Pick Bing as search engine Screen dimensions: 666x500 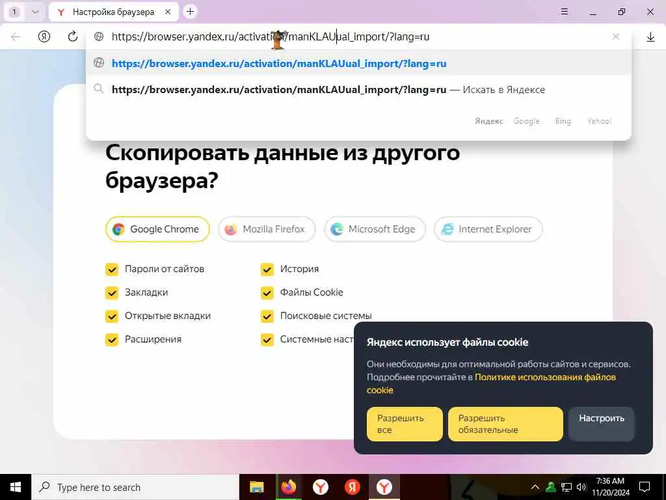click(563, 121)
